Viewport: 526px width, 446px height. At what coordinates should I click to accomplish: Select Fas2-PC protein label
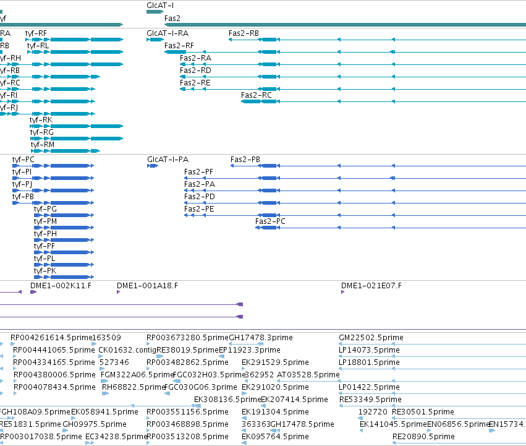coord(270,221)
